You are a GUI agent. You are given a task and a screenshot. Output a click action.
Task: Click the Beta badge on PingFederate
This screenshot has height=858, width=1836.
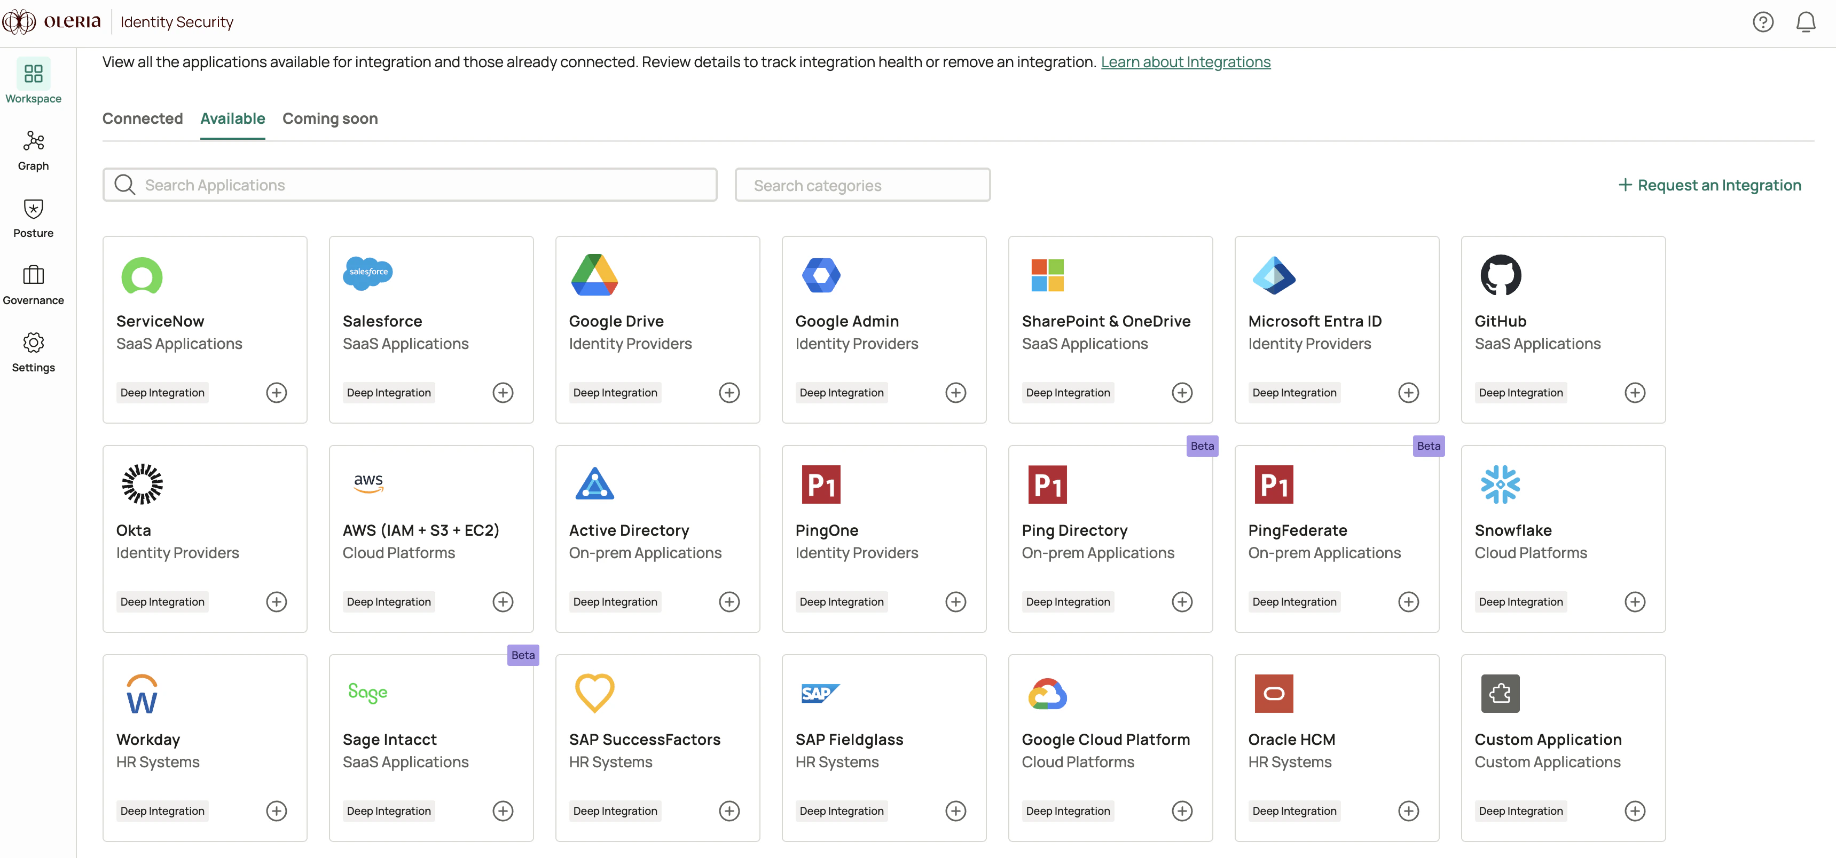[x=1429, y=446]
